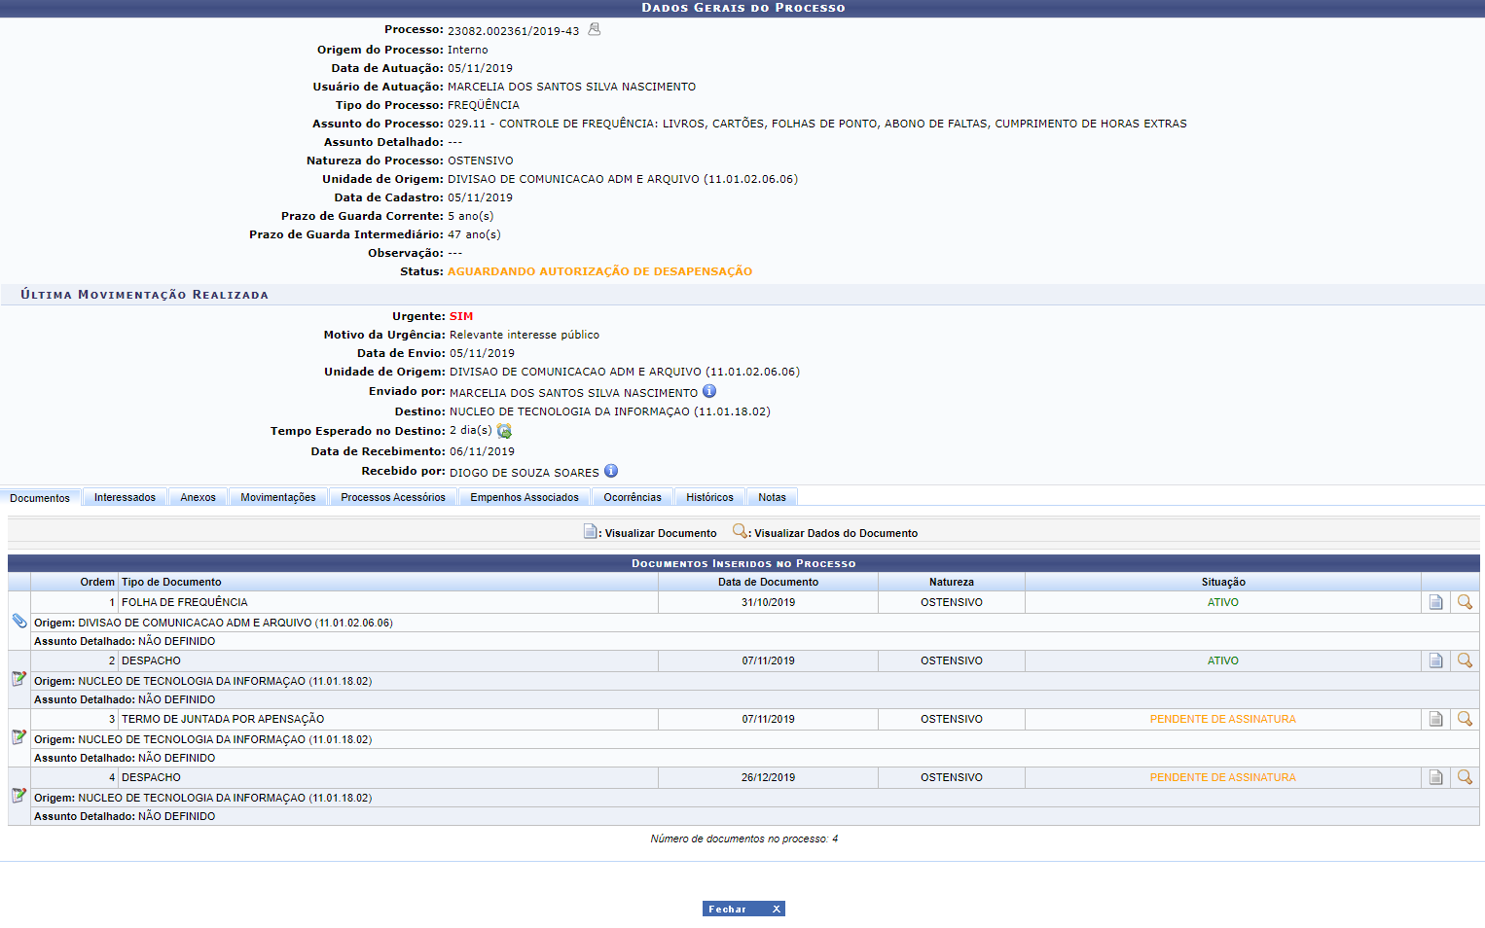Open the Notas tab
Viewport: 1485px width, 928px height.
772,497
